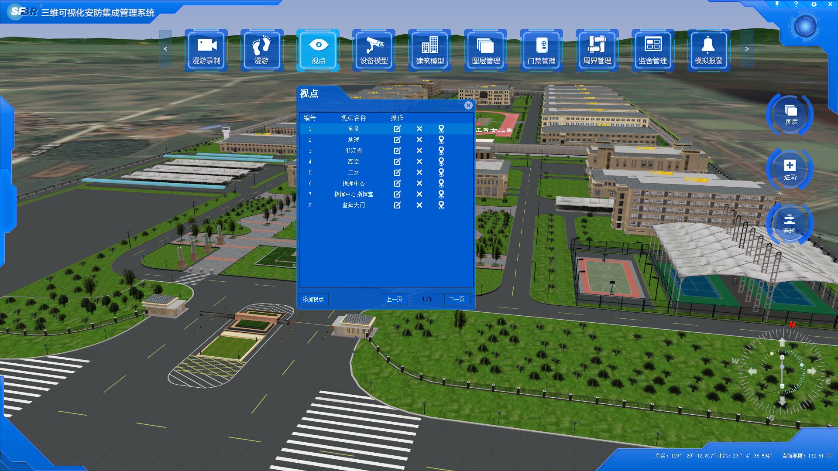This screenshot has width=838, height=471.
Task: Toggle the 图层 round layer button
Action: [790, 114]
